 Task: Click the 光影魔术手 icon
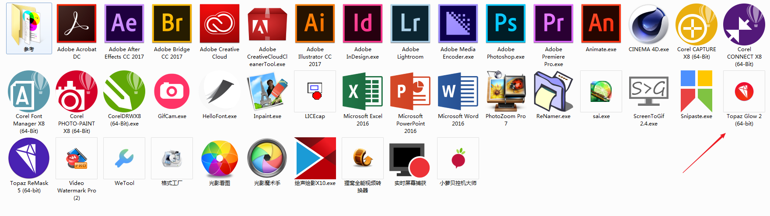point(267,158)
